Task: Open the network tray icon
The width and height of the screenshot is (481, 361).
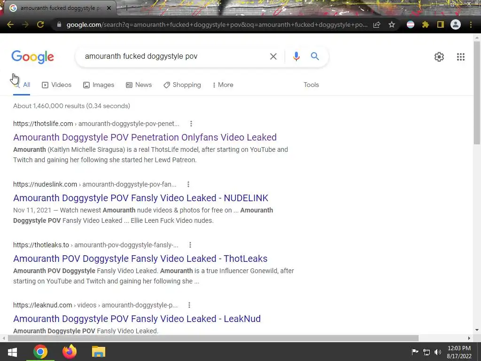Action: 427,352
